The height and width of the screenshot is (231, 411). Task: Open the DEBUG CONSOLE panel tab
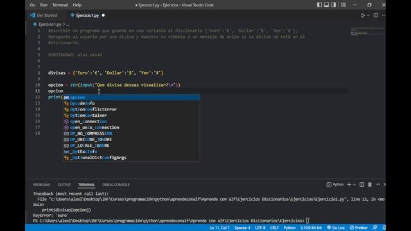pos(116,185)
